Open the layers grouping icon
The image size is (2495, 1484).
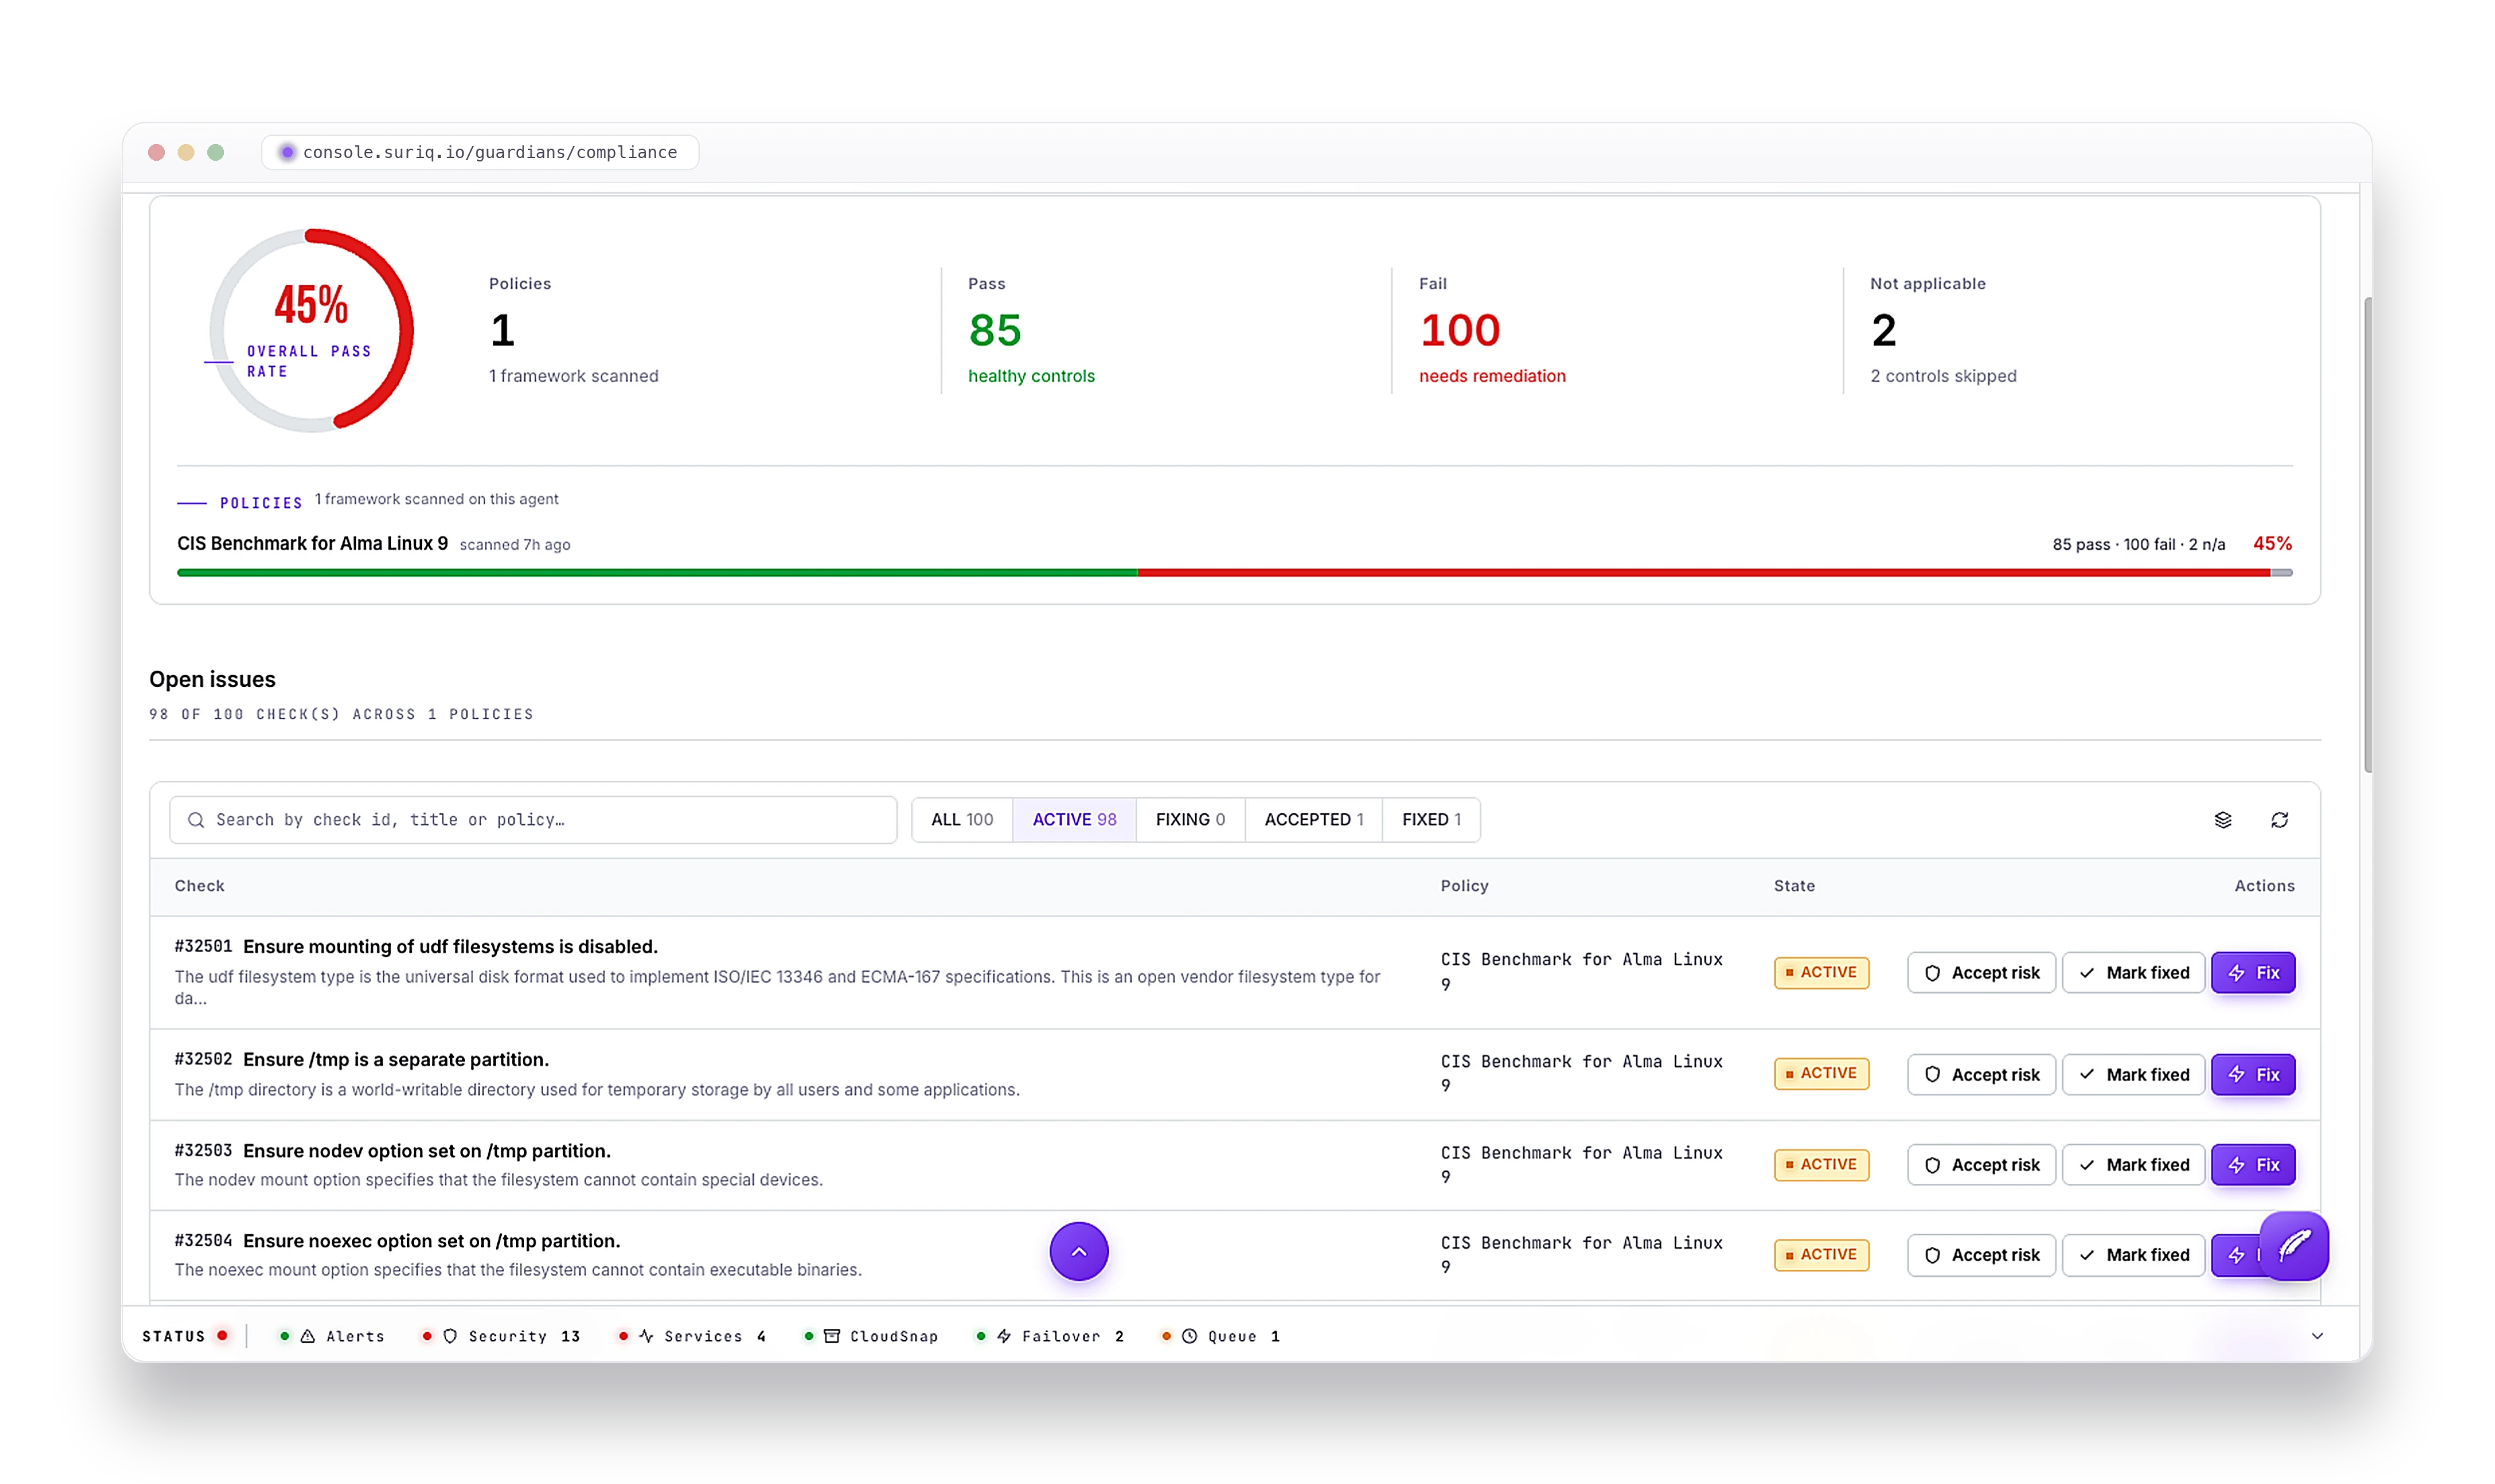tap(2222, 820)
